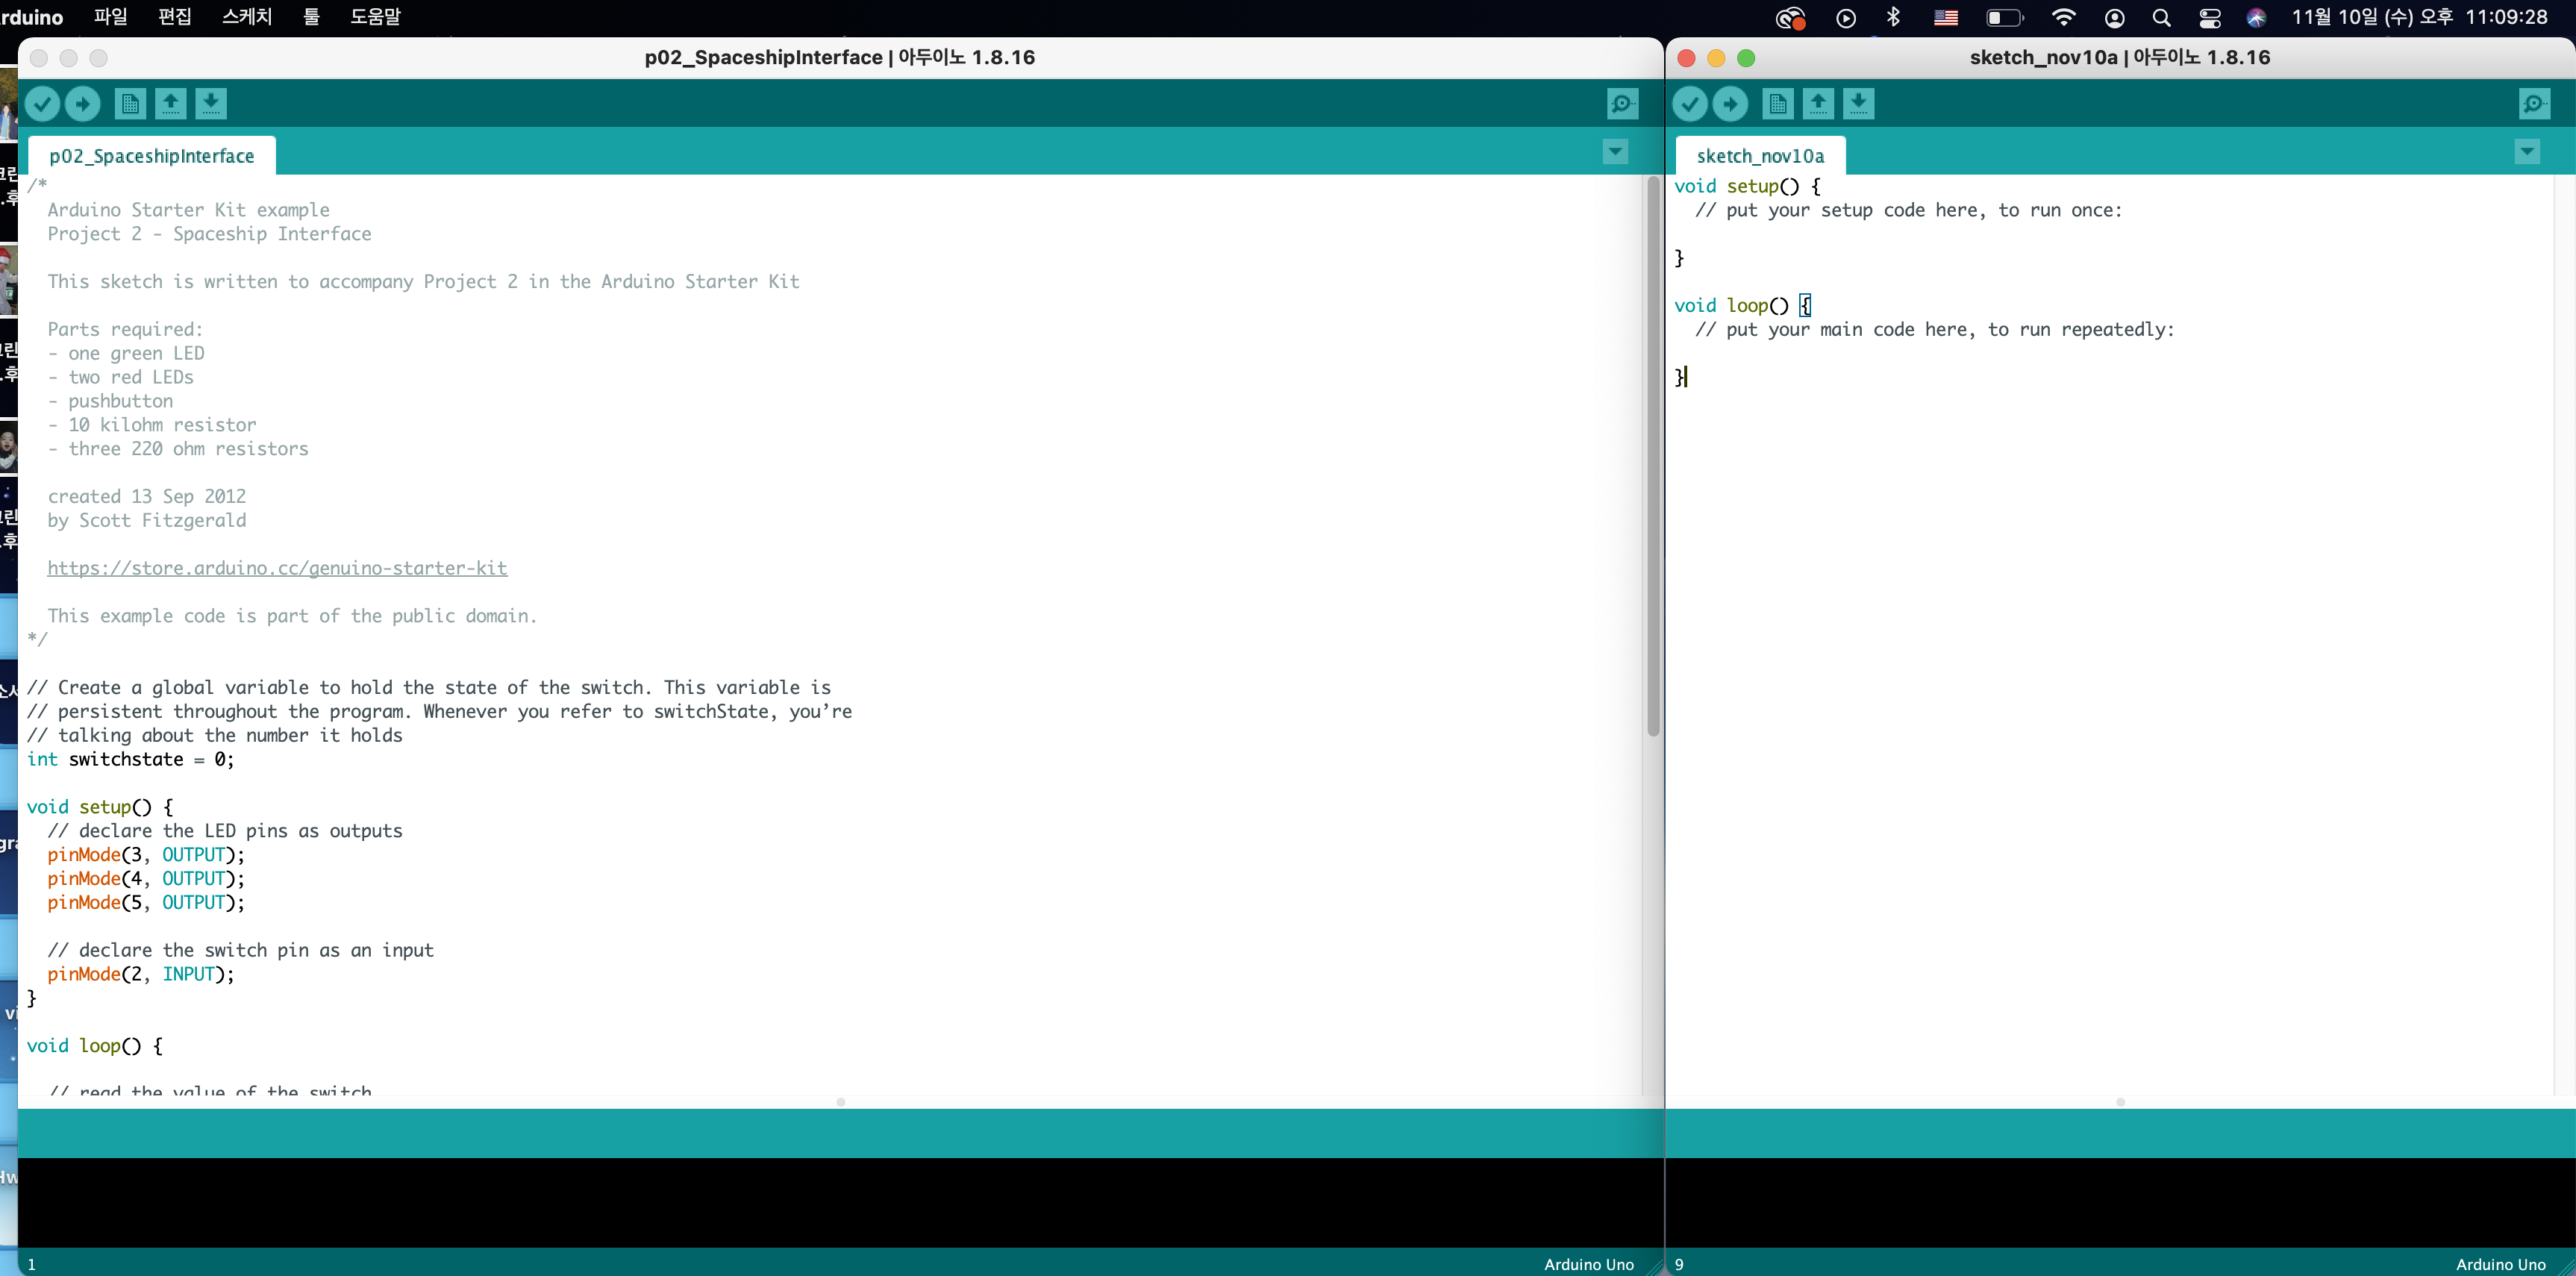Verify the p02_SpaceshipInterface sketch
2576x1276 pixels.
(x=42, y=103)
